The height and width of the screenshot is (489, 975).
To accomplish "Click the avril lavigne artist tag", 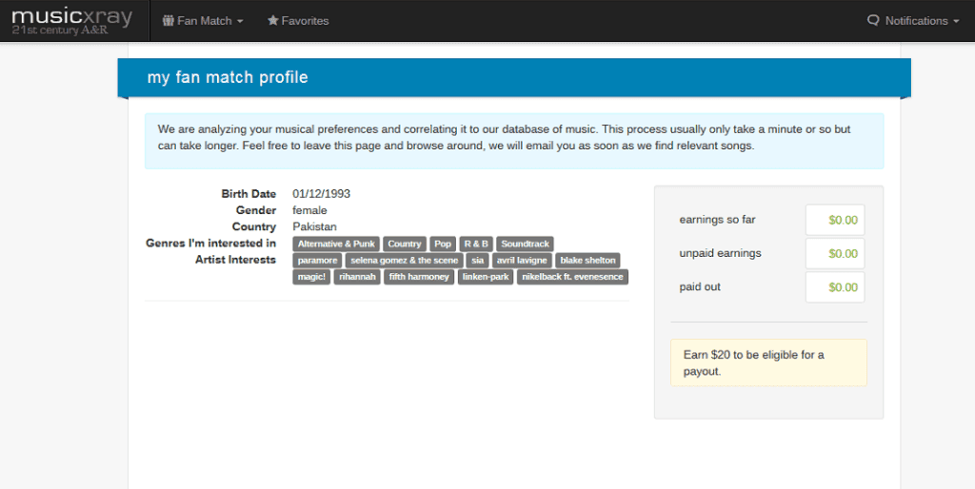I will (523, 261).
